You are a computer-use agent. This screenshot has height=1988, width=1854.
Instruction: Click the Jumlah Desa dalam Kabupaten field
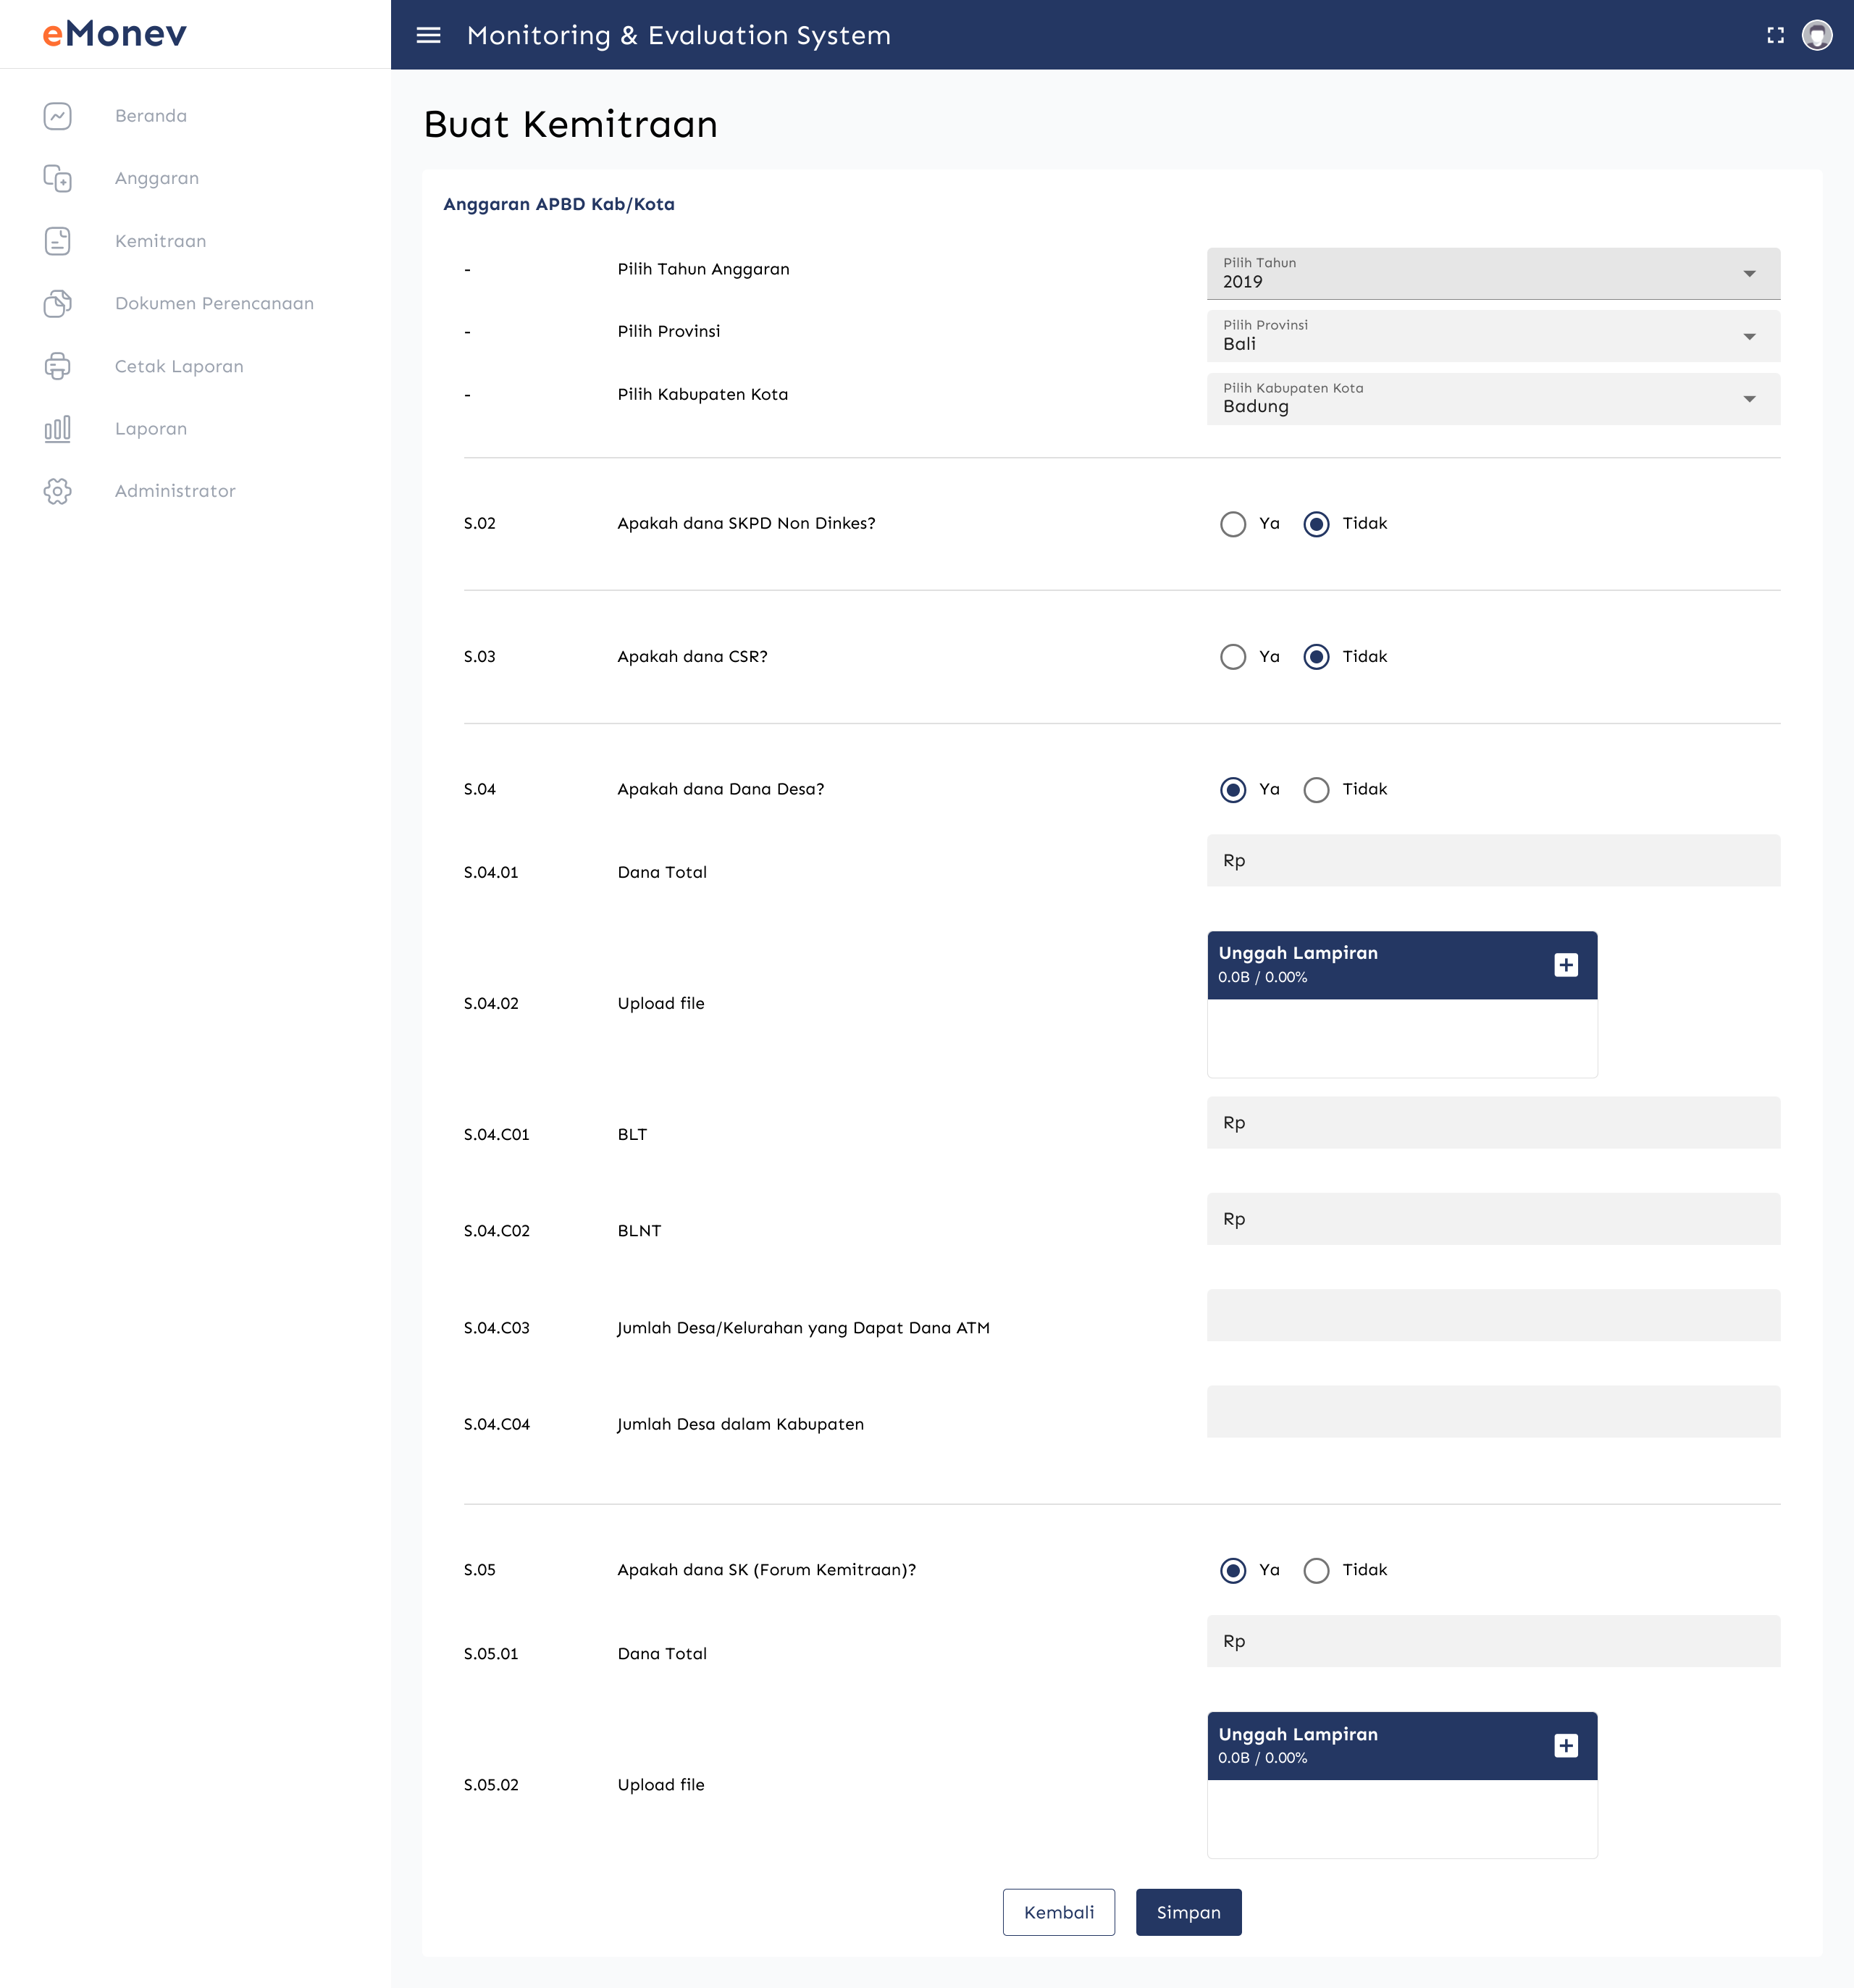coord(1493,1411)
